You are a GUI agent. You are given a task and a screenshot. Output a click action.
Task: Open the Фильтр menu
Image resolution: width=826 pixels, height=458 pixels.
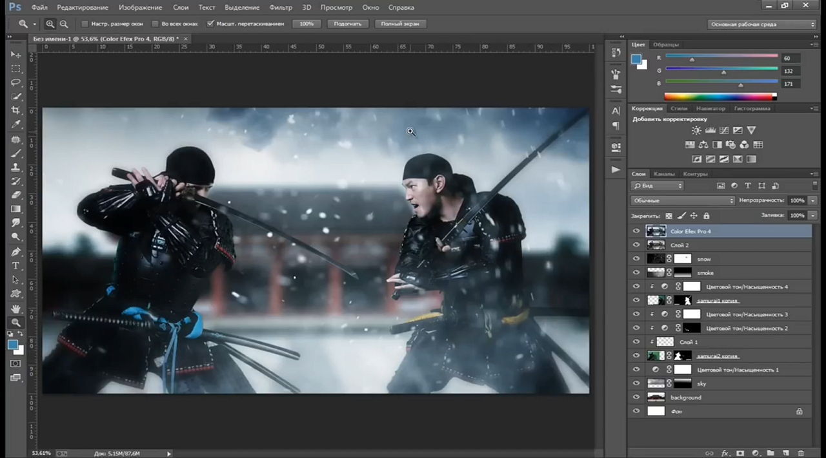click(281, 7)
